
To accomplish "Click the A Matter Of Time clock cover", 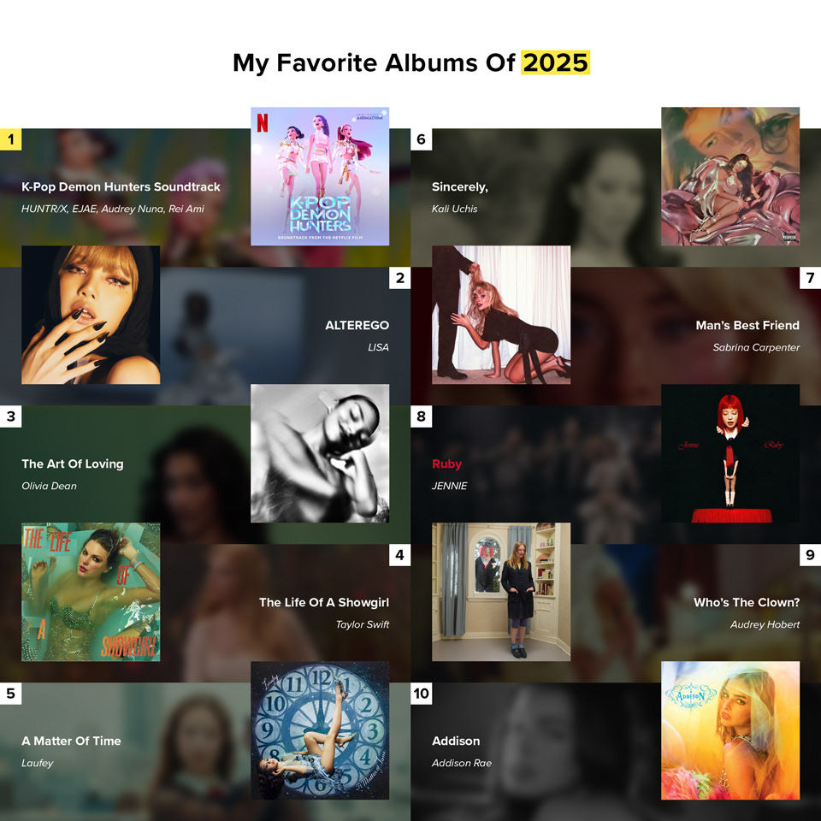I will (x=320, y=730).
